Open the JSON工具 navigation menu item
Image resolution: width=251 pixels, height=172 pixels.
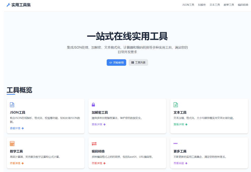pyautogui.click(x=188, y=5)
